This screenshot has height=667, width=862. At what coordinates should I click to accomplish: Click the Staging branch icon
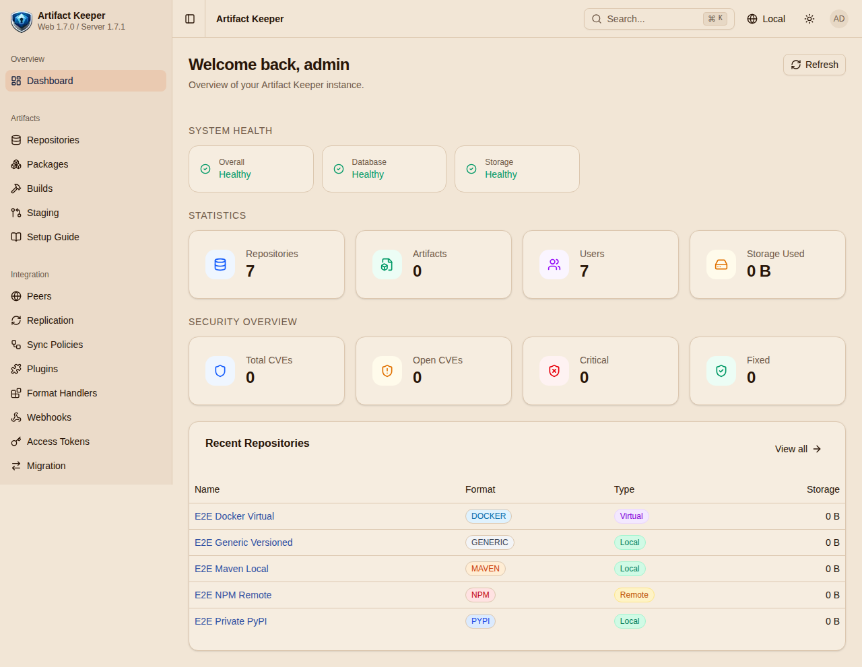pos(16,213)
